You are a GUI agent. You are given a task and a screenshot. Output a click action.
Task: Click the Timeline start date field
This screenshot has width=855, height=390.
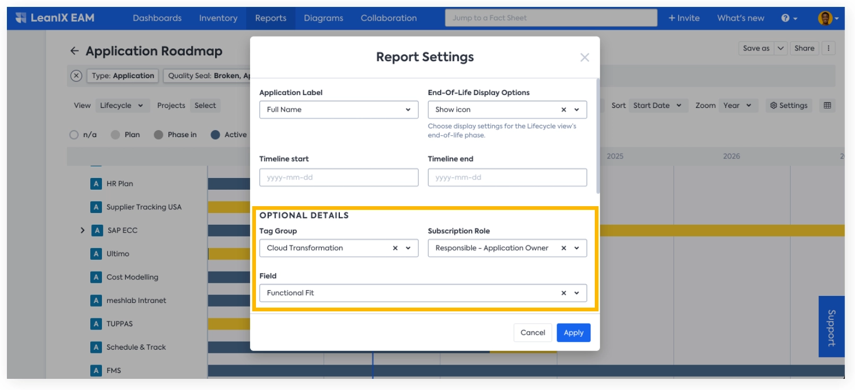click(339, 177)
